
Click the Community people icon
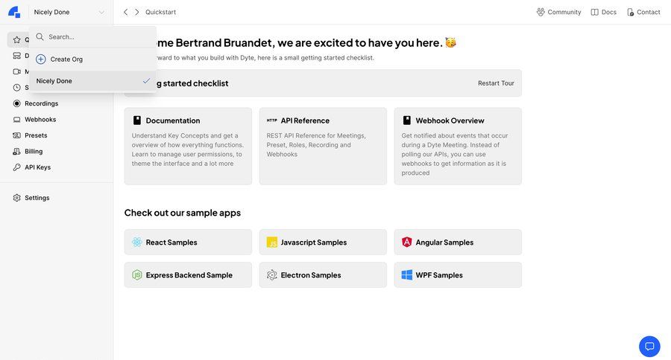coord(541,12)
